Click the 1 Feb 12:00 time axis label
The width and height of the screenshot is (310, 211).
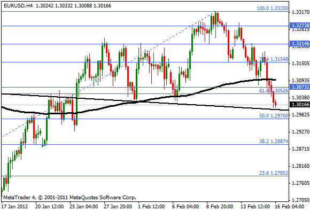(x=151, y=207)
